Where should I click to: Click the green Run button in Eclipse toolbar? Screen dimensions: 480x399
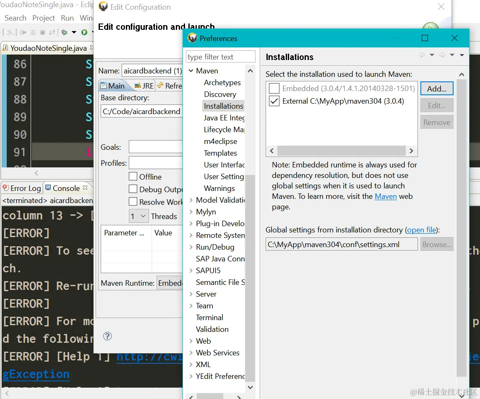(x=84, y=32)
